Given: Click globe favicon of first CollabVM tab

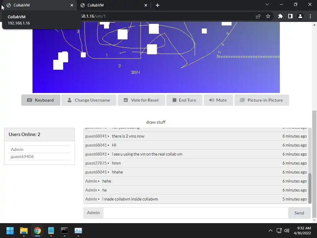Looking at the screenshot, I should (x=8, y=5).
